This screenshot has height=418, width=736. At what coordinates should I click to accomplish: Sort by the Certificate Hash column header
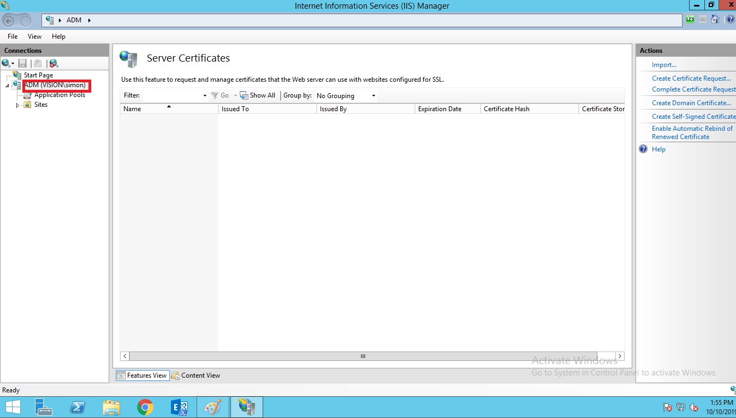[530, 109]
